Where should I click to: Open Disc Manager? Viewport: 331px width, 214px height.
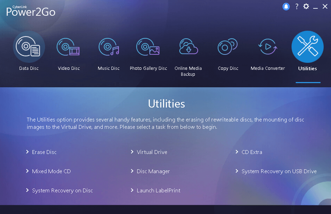[153, 171]
